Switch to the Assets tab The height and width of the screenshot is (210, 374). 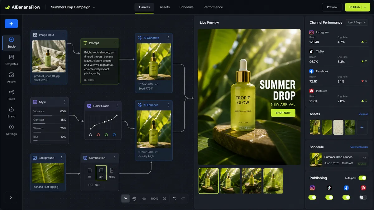coord(165,7)
